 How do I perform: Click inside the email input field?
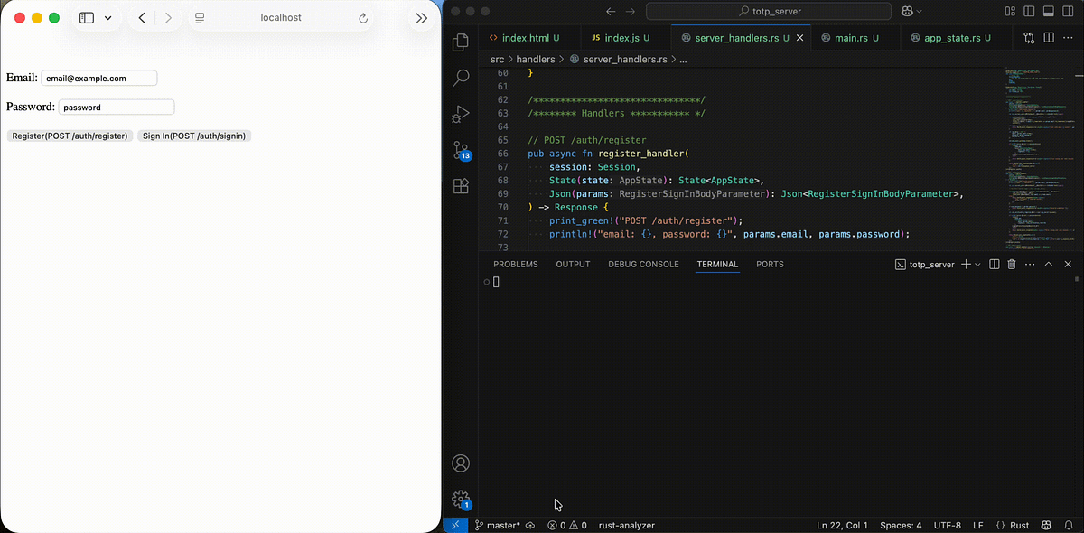(x=99, y=78)
